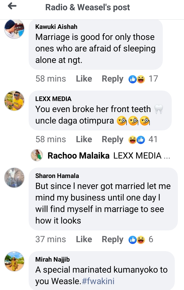Like Kawuki Aishah's comment
The width and height of the screenshot is (184, 290).
(x=84, y=79)
